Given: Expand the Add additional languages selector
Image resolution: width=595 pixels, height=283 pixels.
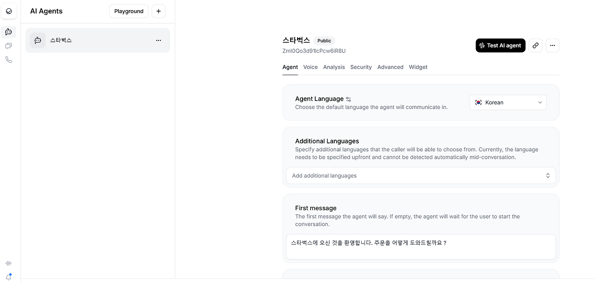Looking at the screenshot, I should [421, 176].
